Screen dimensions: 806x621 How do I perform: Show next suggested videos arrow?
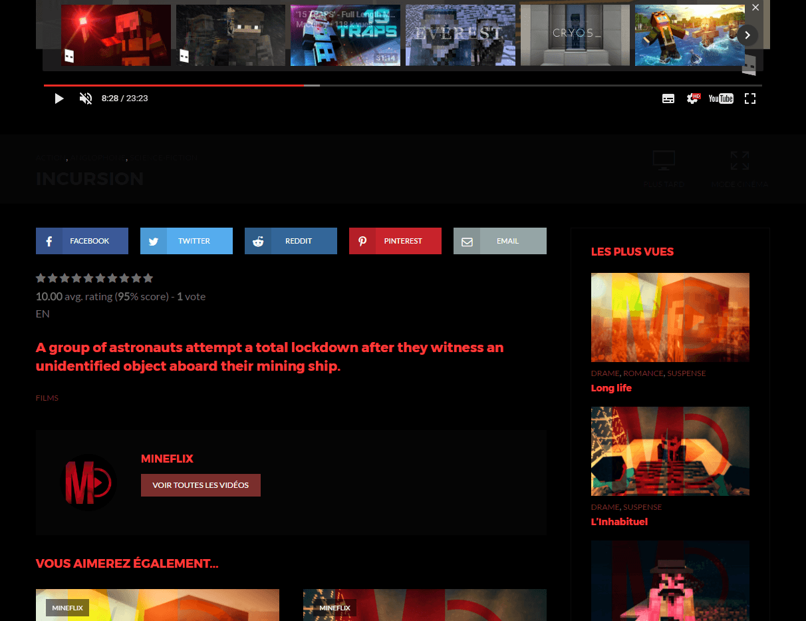tap(747, 35)
